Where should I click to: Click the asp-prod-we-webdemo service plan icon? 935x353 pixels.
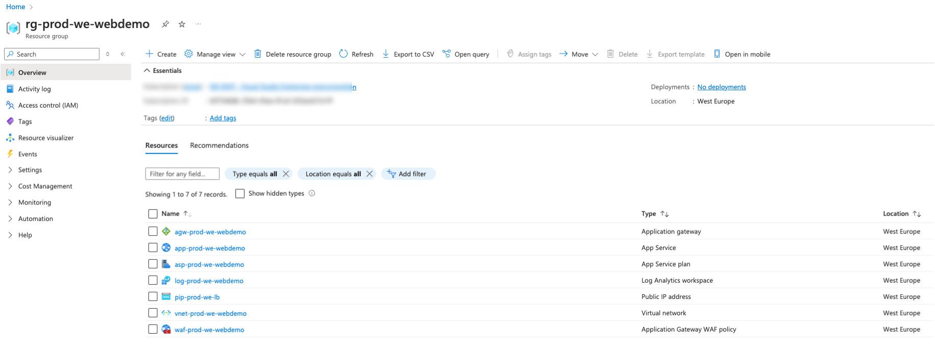(166, 264)
